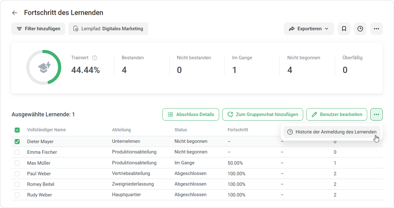Go back using the arrow icon
This screenshot has height=208, width=394.
[14, 13]
